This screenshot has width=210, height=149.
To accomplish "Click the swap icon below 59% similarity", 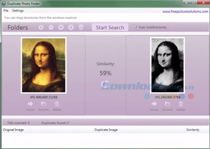I will pyautogui.click(x=105, y=85).
